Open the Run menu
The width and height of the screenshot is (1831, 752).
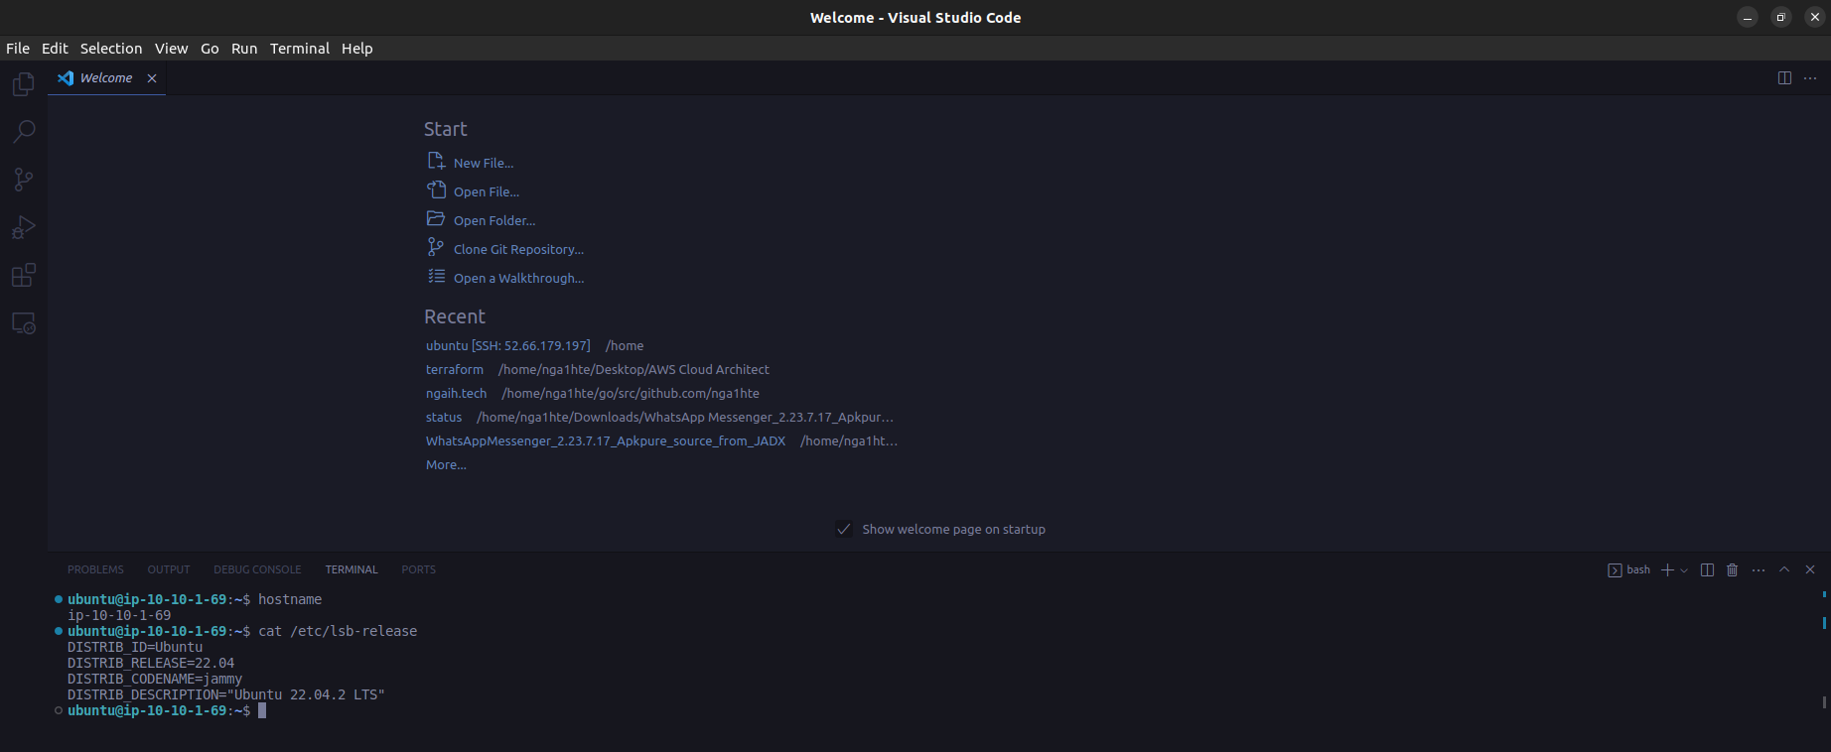(244, 48)
